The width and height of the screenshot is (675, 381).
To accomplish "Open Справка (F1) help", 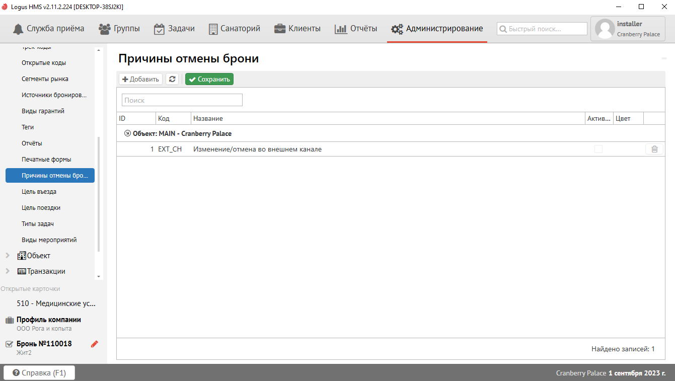I will (39, 373).
